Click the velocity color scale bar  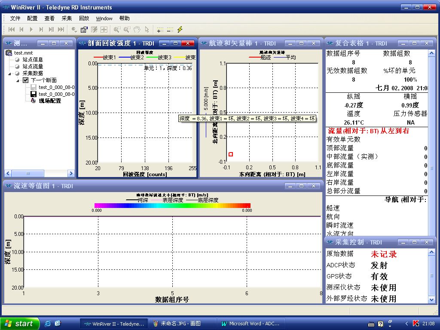(172, 205)
